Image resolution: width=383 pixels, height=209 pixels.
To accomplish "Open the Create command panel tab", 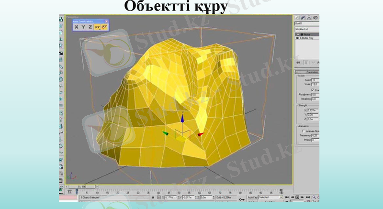I will [297, 18].
